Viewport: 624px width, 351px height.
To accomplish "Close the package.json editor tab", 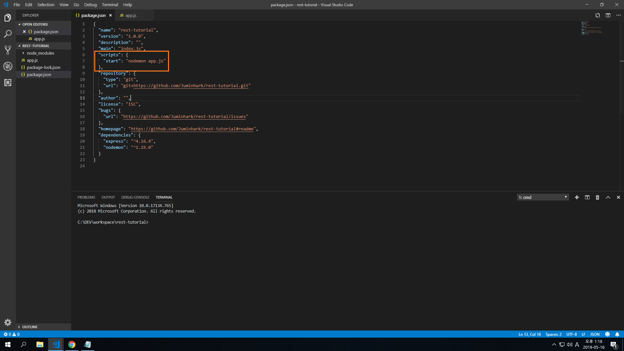I will (110, 15).
